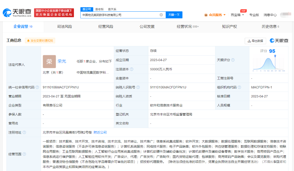Click the 有限责任公司 enterprise type value

[x=53, y=105]
